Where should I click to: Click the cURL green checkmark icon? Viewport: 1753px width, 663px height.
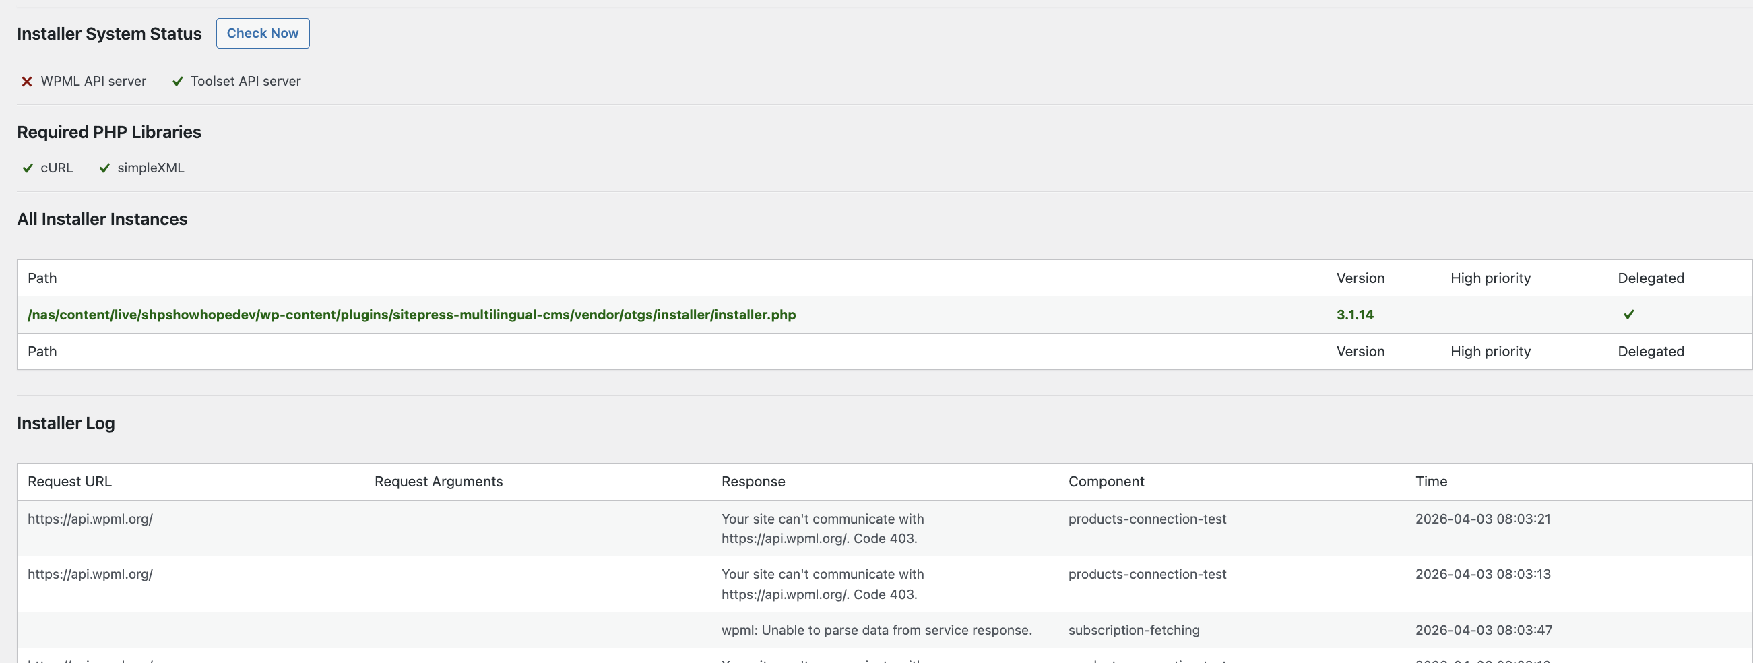[28, 168]
